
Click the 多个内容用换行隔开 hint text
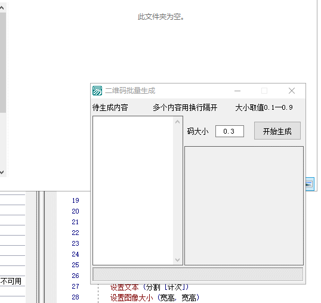point(185,107)
